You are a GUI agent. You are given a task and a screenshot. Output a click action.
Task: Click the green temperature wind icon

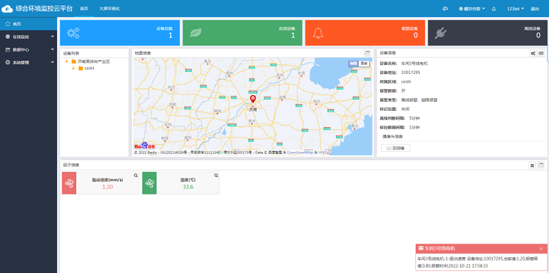(x=149, y=183)
